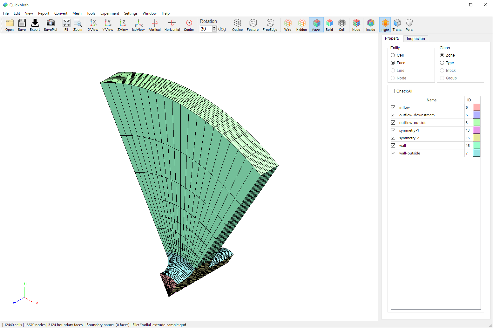Click the Name column header
This screenshot has width=493, height=328.
(x=431, y=100)
